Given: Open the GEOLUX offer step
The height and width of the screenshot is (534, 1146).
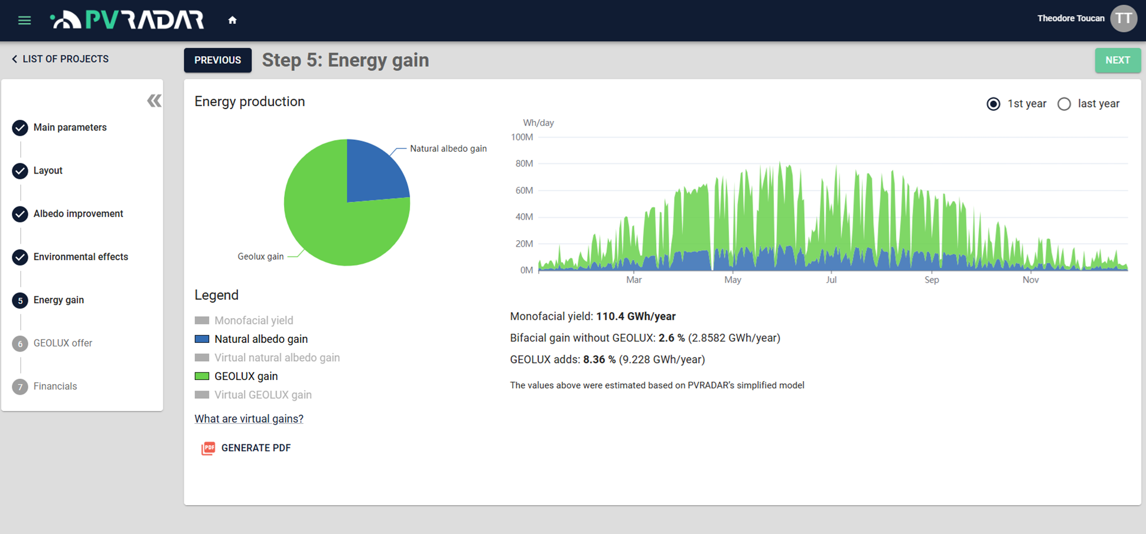Looking at the screenshot, I should [63, 343].
